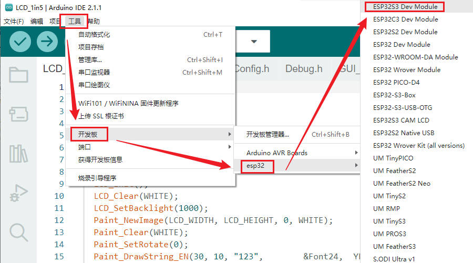Choose ESP32-S3-Box board
The image size is (473, 263).
point(417,95)
